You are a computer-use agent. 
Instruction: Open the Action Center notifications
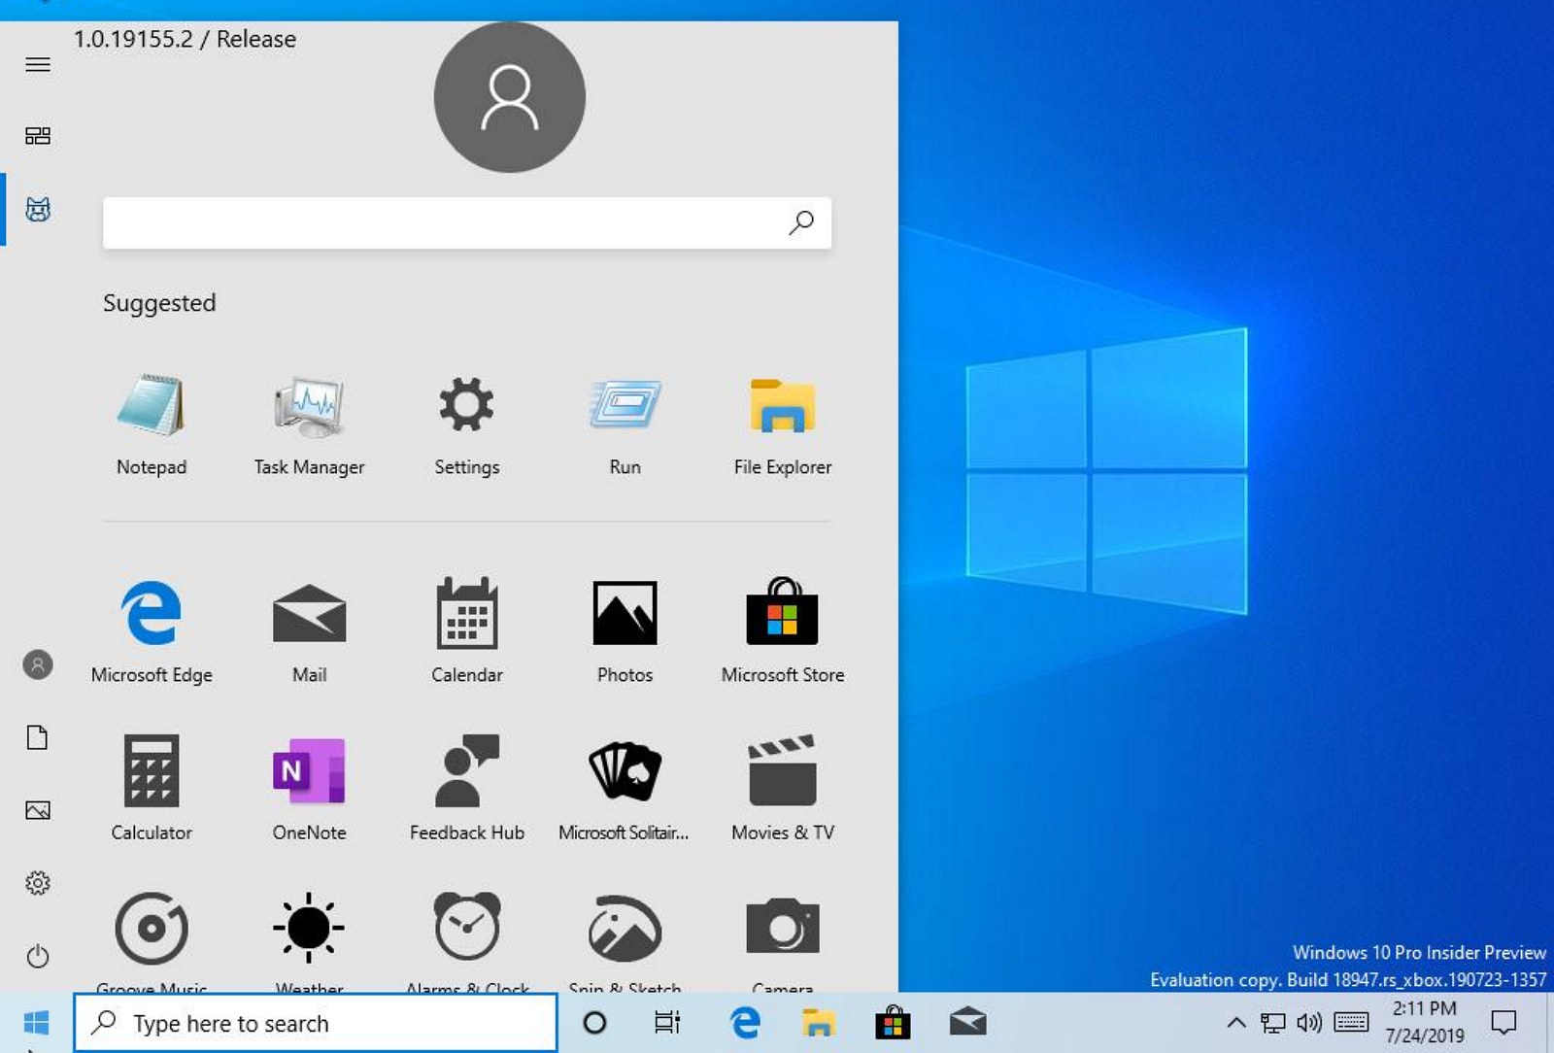click(x=1503, y=1022)
